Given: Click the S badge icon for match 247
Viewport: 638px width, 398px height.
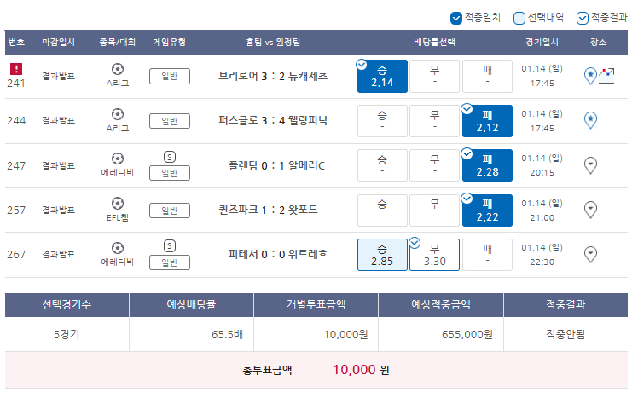Looking at the screenshot, I should pos(170,157).
